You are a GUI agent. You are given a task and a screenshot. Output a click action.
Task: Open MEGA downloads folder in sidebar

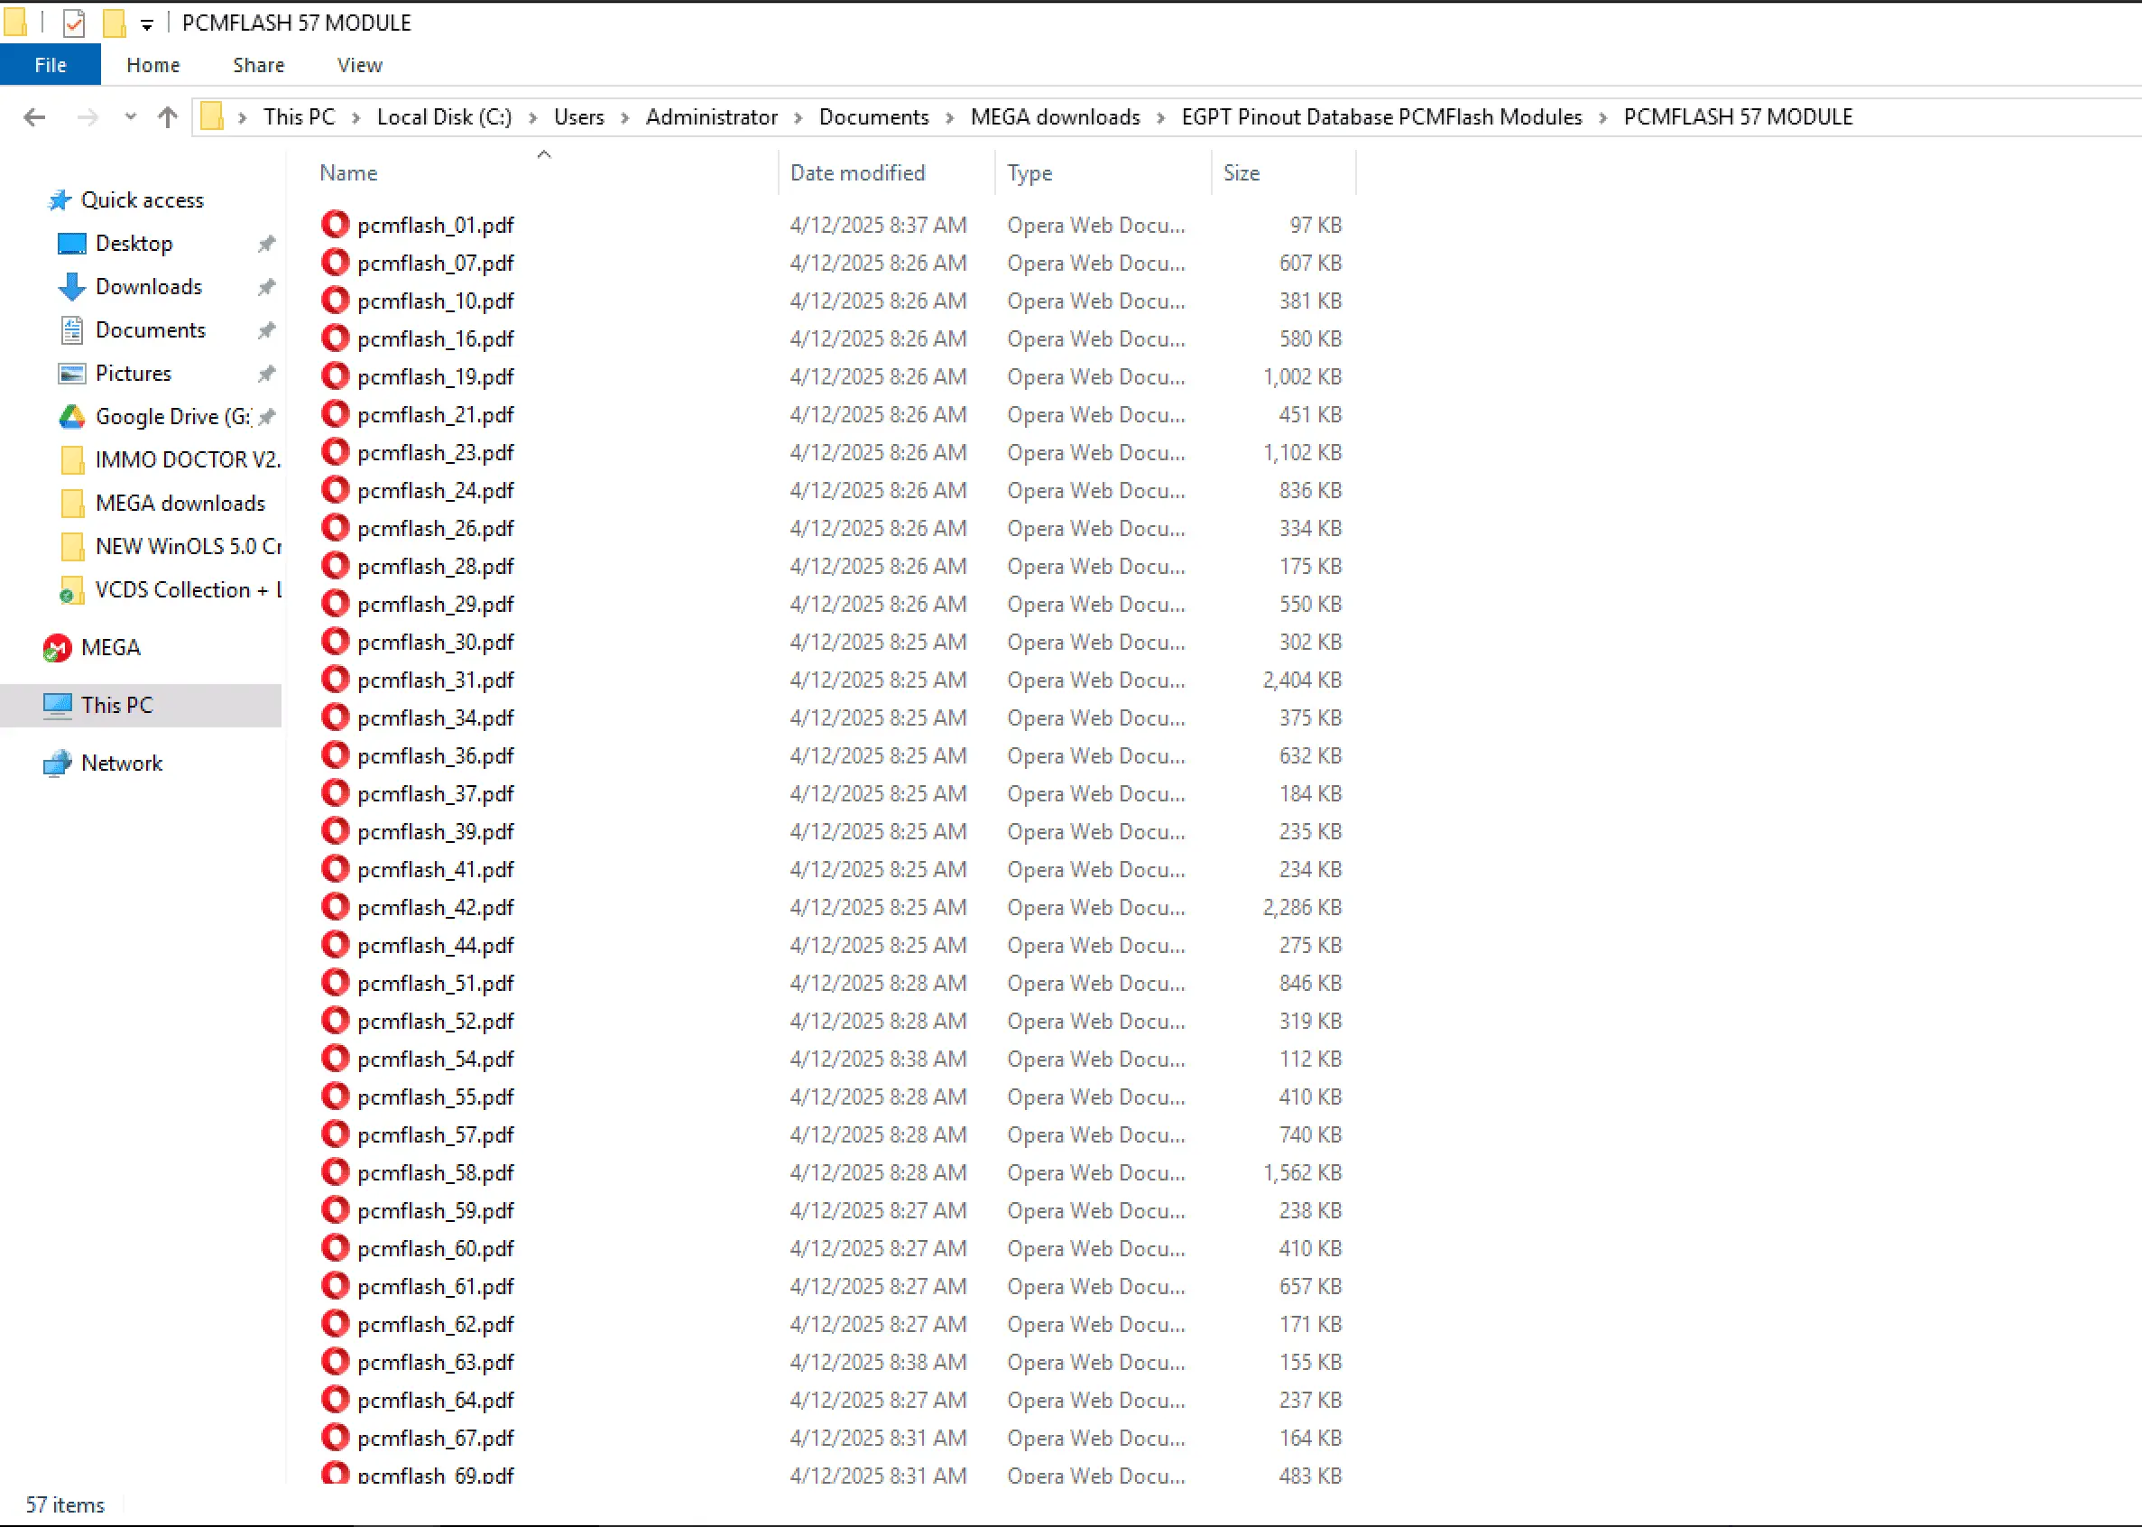click(180, 503)
